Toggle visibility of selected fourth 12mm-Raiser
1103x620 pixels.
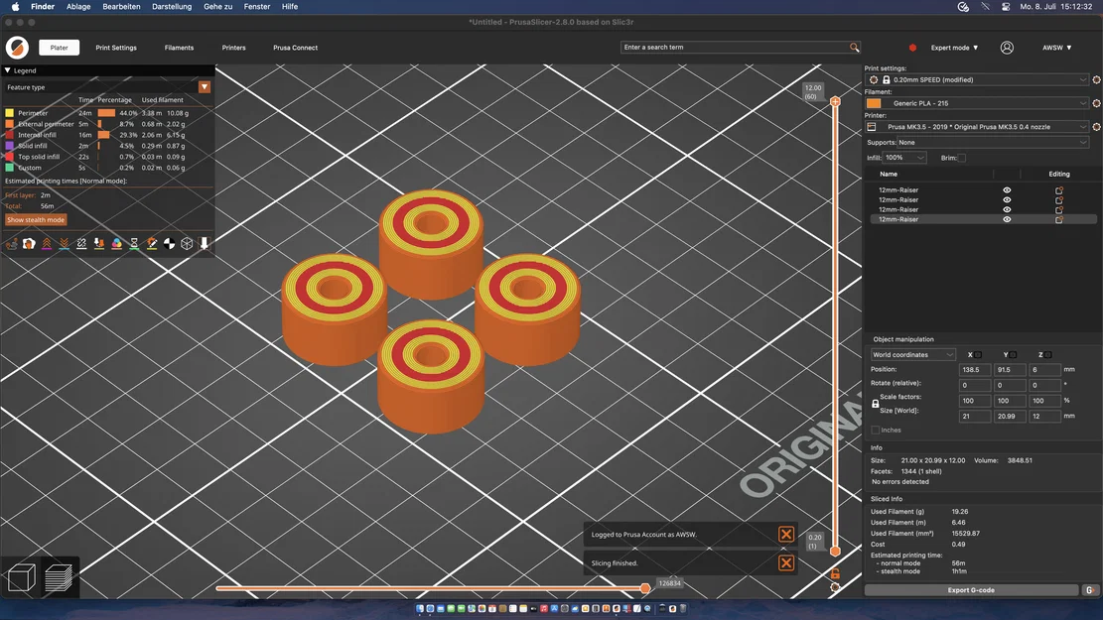pos(1007,220)
